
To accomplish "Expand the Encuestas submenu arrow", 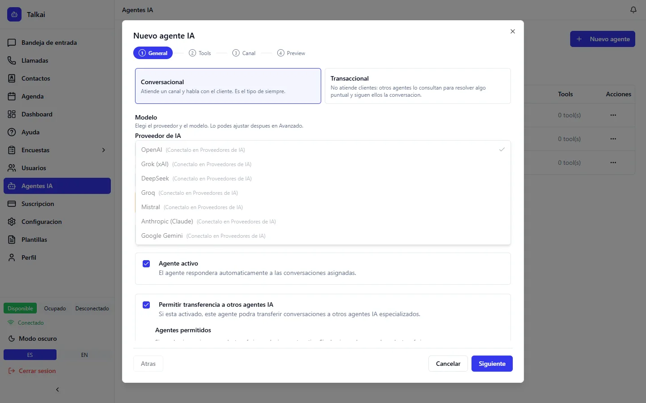I will pyautogui.click(x=104, y=150).
